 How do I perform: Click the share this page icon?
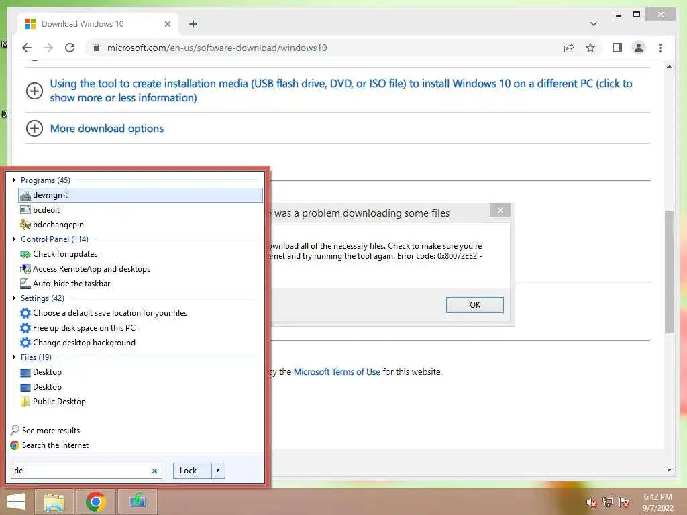pyautogui.click(x=569, y=48)
